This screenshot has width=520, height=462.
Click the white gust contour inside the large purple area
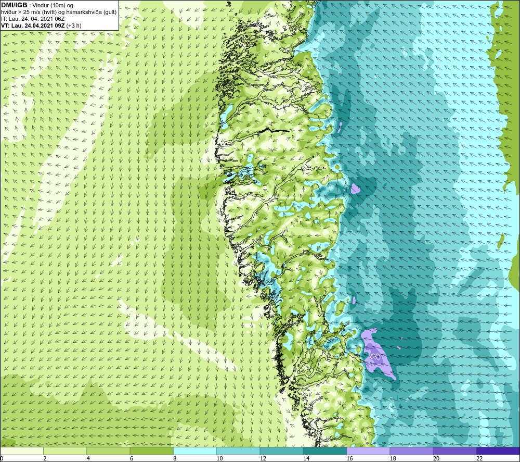[x=375, y=357]
